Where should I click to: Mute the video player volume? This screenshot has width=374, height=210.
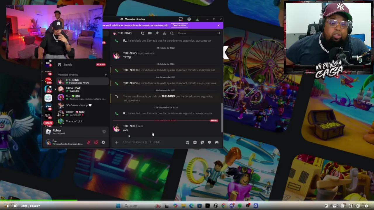pyautogui.click(x=16, y=206)
